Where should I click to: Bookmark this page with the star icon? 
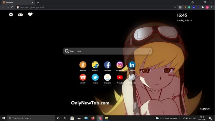coord(175,7)
